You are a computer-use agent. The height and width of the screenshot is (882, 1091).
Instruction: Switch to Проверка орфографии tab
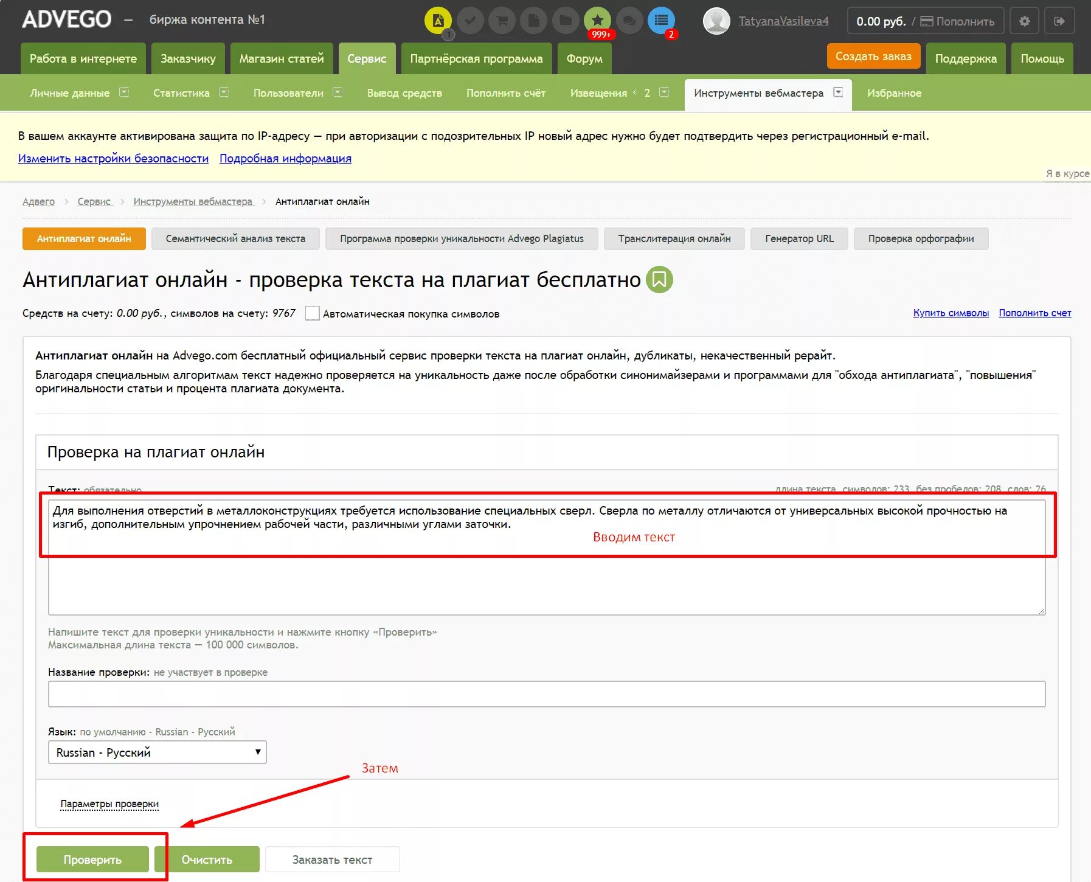point(921,238)
